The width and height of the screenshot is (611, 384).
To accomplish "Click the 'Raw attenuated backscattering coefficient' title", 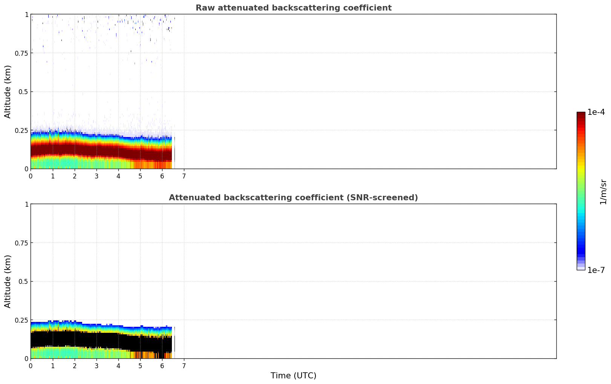I will [293, 8].
